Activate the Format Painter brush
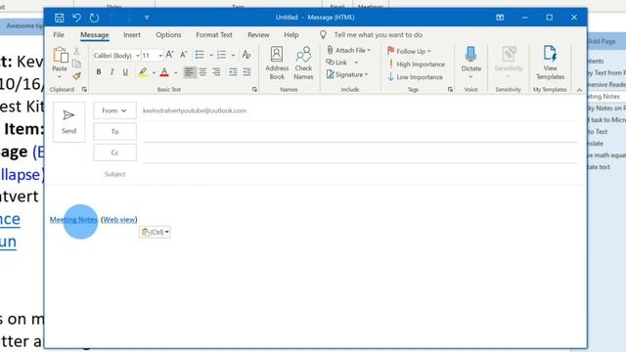626x352 pixels. click(x=76, y=76)
